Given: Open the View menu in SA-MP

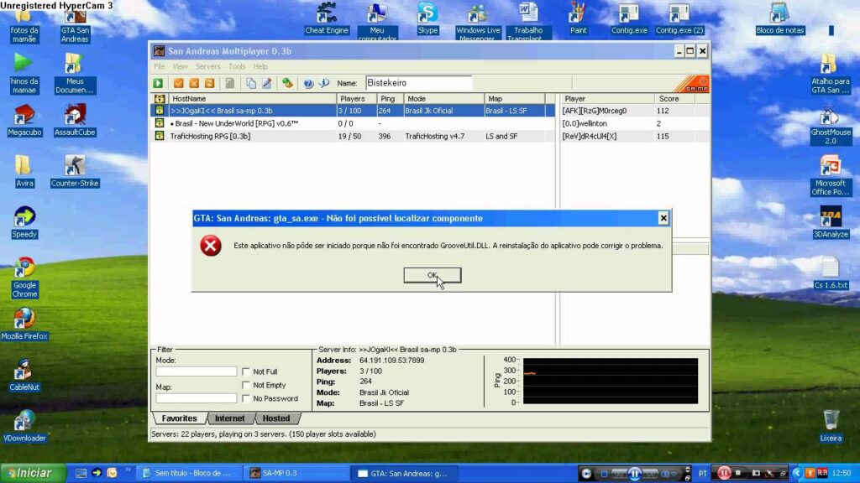Looking at the screenshot, I should click(x=180, y=66).
